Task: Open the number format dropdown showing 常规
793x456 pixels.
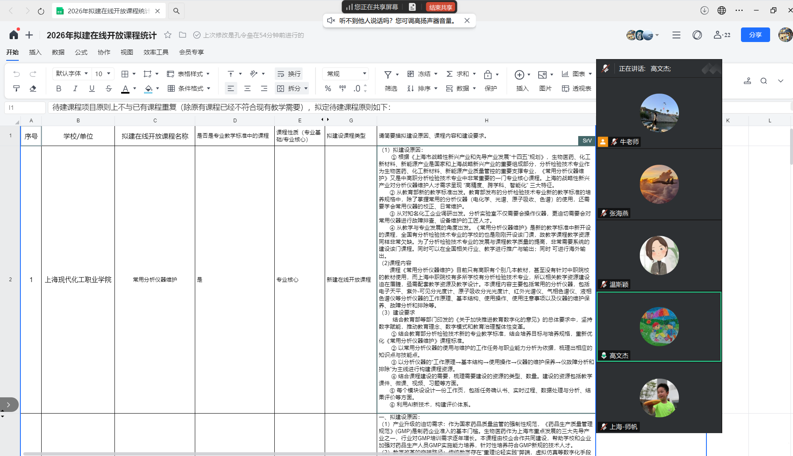Action: [x=346, y=74]
